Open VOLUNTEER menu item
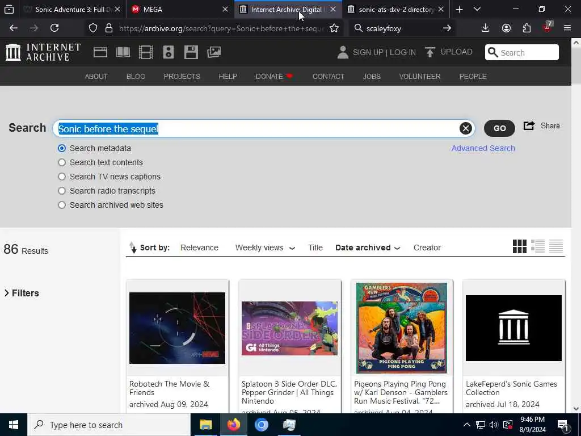 click(x=420, y=77)
